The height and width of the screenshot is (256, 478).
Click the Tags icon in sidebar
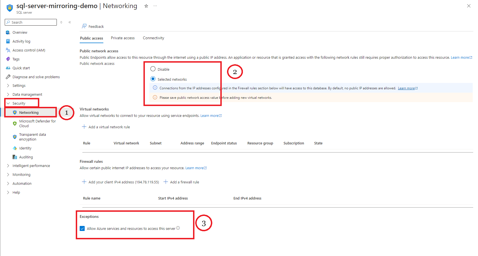pos(8,59)
